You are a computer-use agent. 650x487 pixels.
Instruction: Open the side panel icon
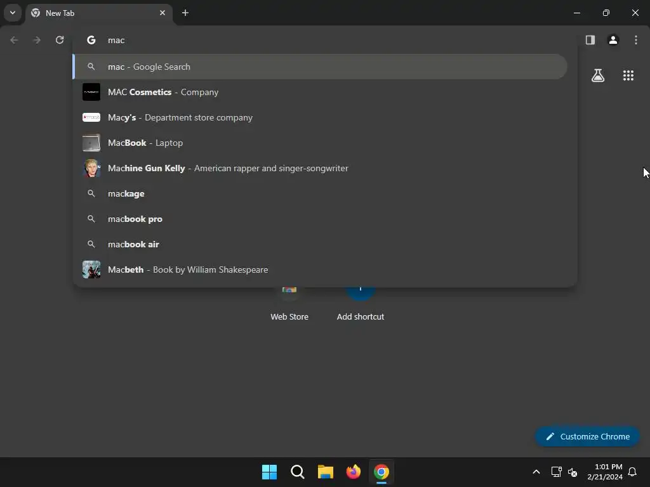(590, 40)
